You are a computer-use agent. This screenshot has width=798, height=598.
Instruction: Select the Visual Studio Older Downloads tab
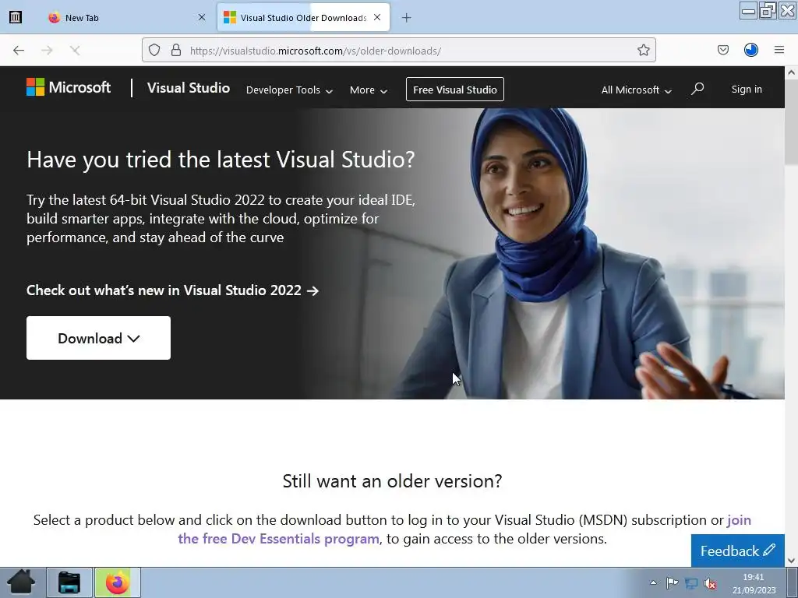pyautogui.click(x=303, y=17)
